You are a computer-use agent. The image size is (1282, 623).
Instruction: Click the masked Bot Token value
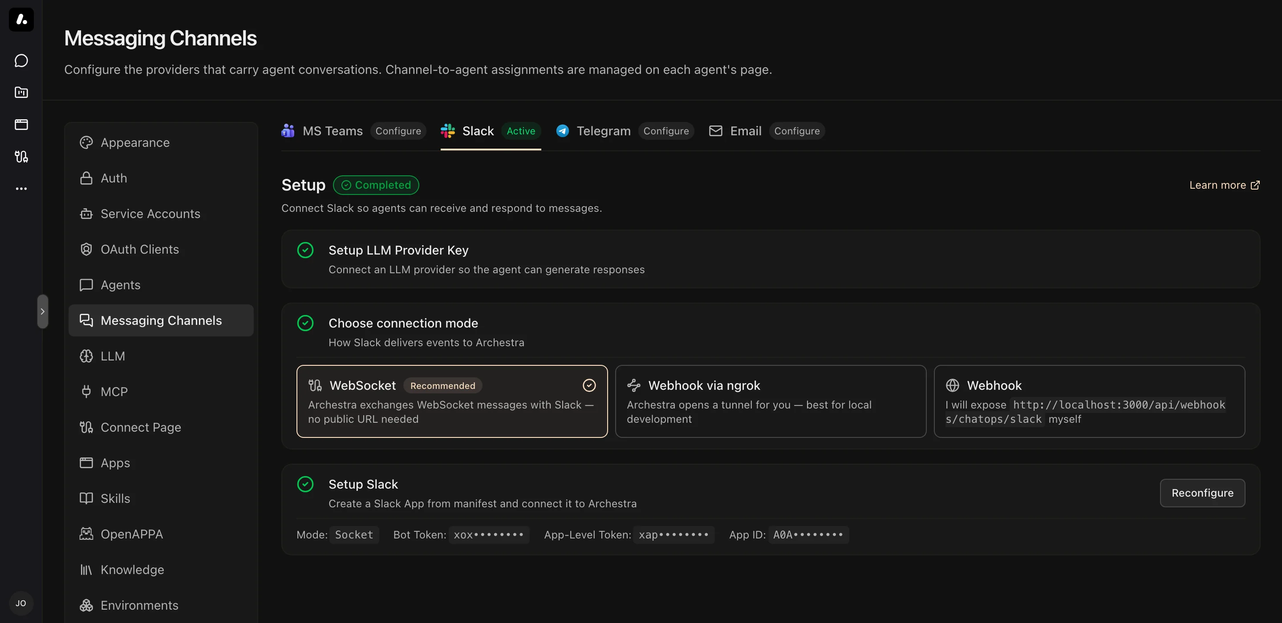pyautogui.click(x=489, y=535)
